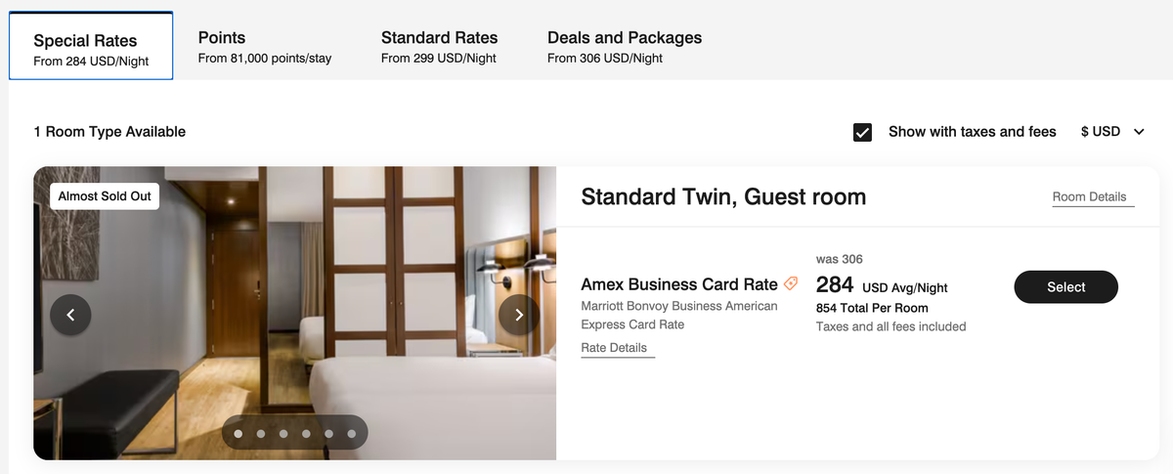View Room Details for Standard Twin
Screen dimensions: 1173x474
click(1089, 196)
